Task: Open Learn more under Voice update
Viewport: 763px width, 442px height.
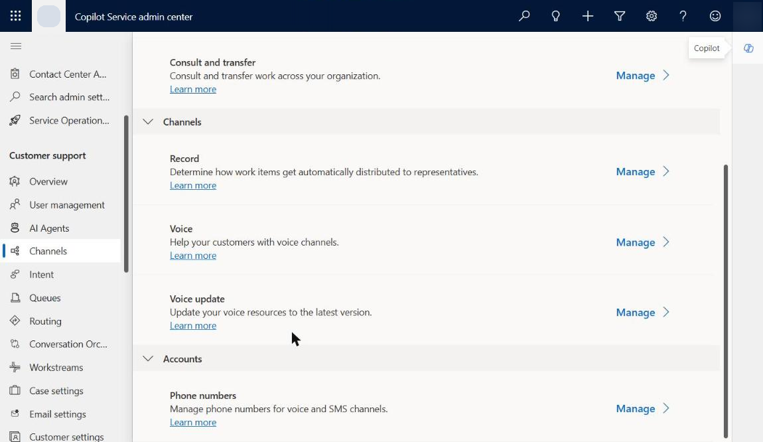Action: [x=192, y=326]
